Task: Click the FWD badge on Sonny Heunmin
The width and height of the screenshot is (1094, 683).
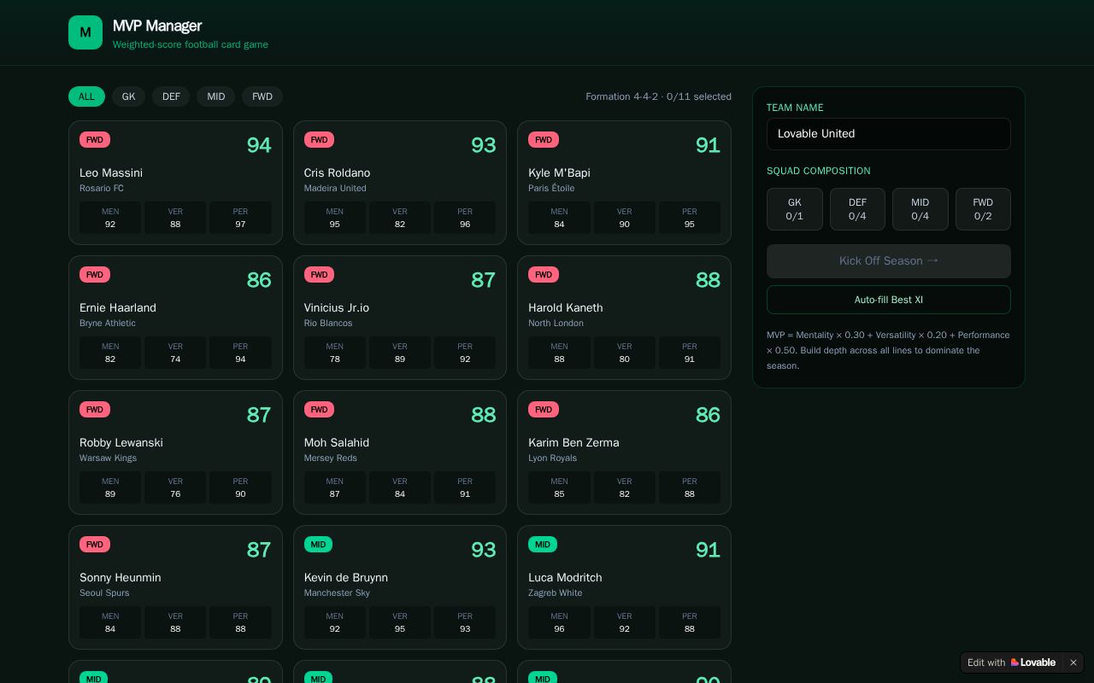Action: click(x=95, y=545)
